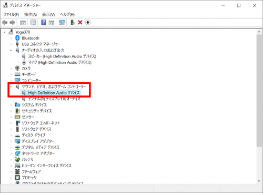Click ヒューマン インターフェイス デバイス icon
The width and height of the screenshot is (263, 193).
(17, 166)
